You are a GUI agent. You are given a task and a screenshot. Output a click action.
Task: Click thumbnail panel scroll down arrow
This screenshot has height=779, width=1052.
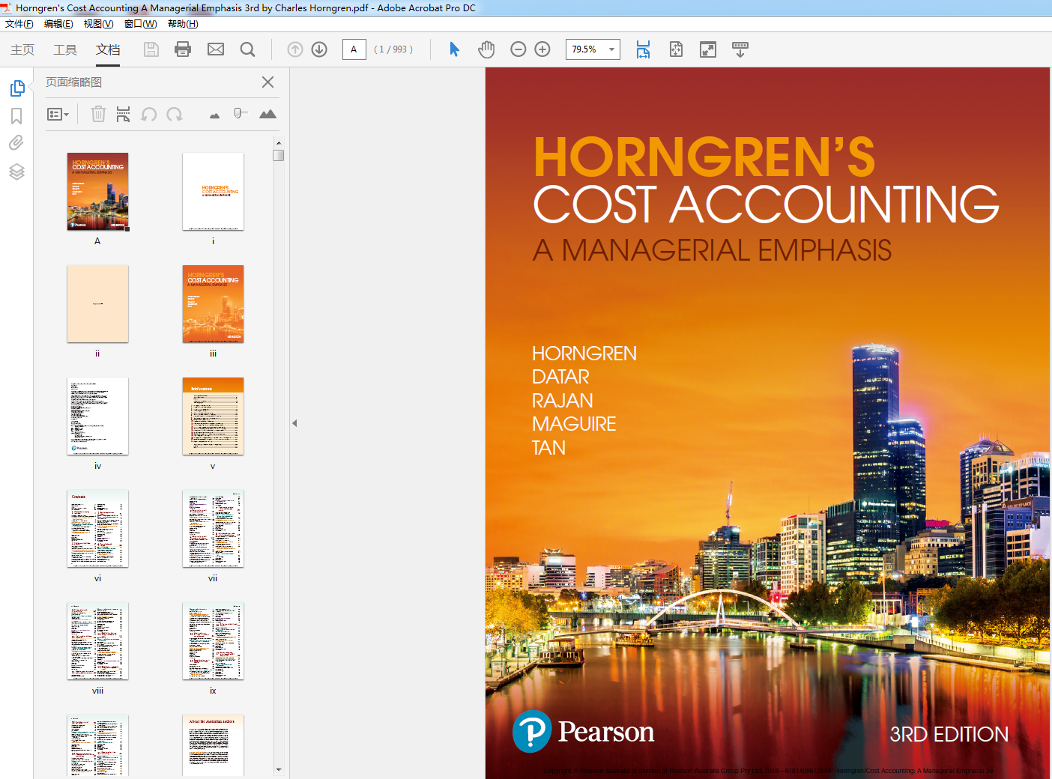[x=279, y=769]
